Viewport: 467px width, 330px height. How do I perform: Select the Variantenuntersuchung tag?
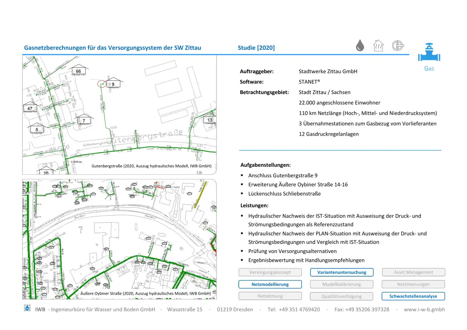[342, 273]
